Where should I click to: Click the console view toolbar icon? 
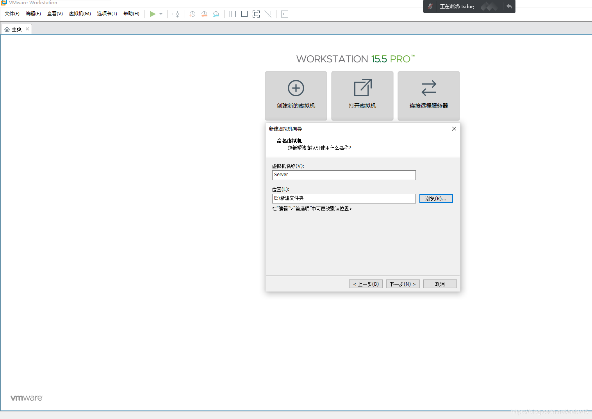[x=285, y=14]
